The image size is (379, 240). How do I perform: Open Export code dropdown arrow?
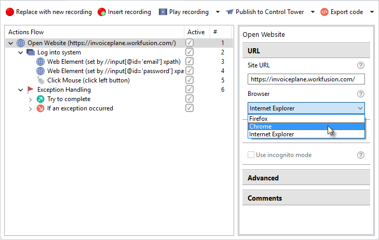pyautogui.click(x=372, y=12)
